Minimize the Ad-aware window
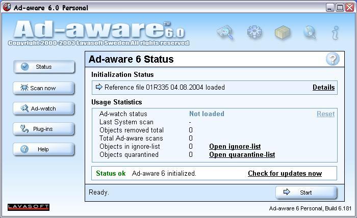357x218 pixels. [329, 8]
